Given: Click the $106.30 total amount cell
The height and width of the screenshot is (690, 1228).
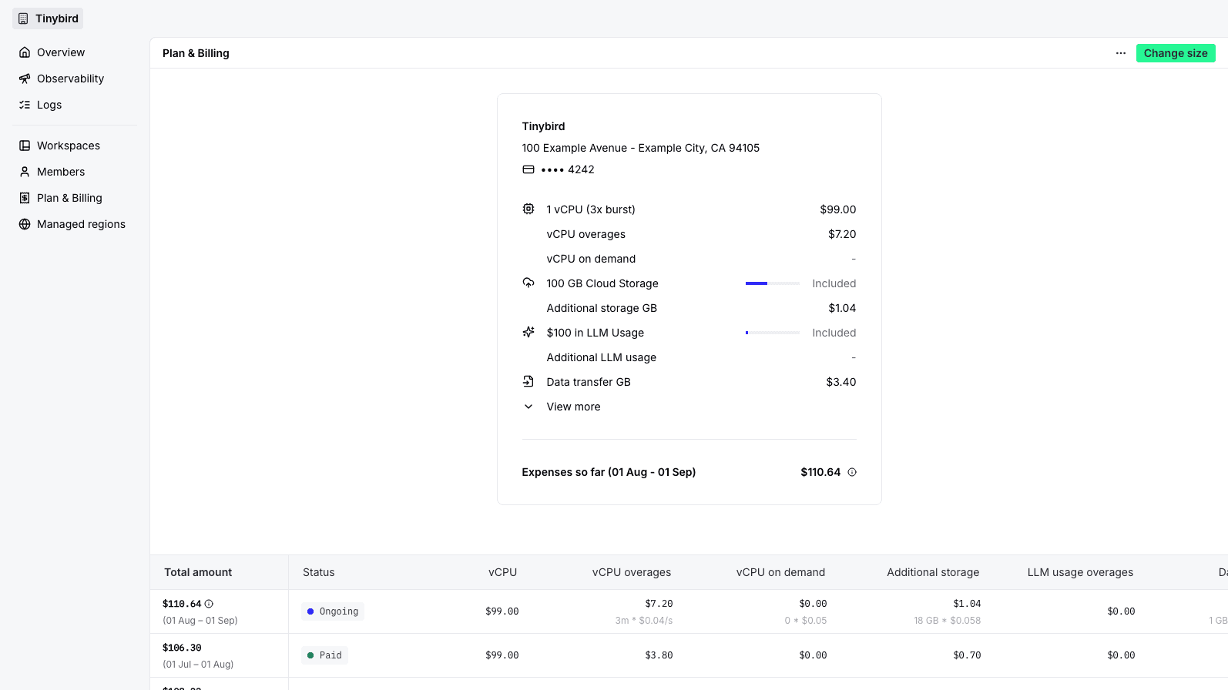Looking at the screenshot, I should 182,648.
